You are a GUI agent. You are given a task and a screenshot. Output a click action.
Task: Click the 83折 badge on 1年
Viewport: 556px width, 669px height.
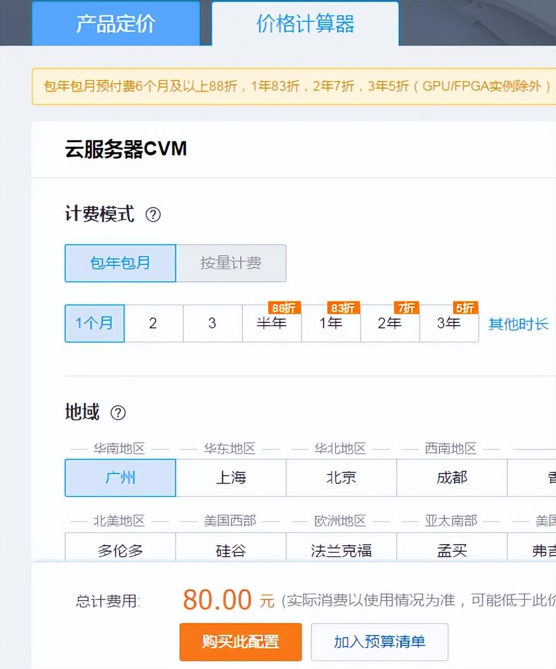click(x=343, y=308)
